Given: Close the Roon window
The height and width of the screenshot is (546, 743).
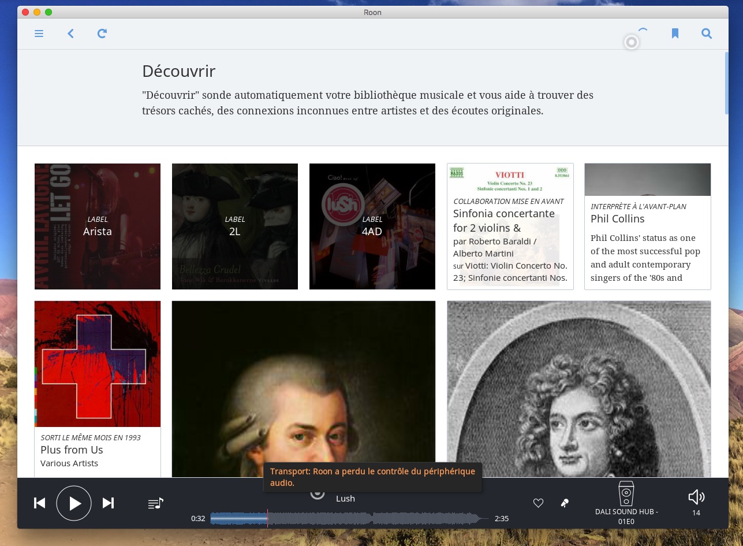Looking at the screenshot, I should pos(25,12).
